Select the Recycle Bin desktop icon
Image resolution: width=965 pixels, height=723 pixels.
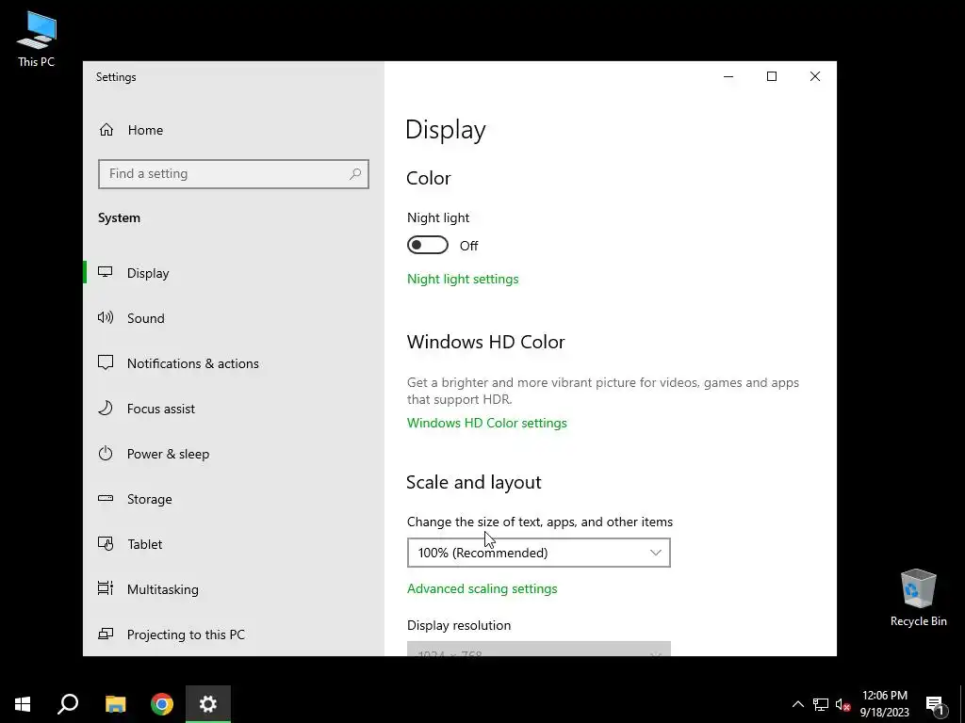[x=918, y=598]
